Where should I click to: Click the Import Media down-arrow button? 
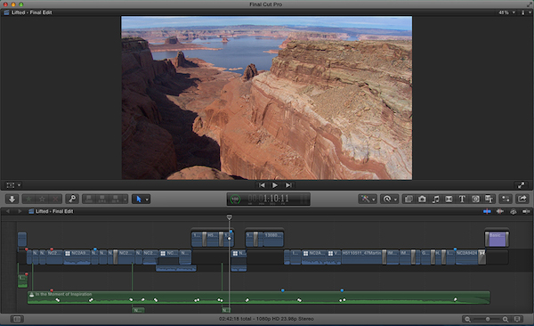12,200
